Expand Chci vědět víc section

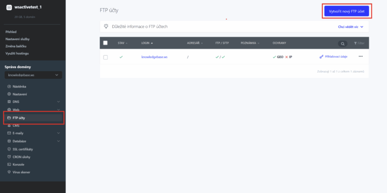click(x=350, y=27)
